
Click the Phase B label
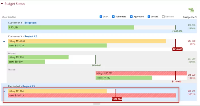click(12, 70)
